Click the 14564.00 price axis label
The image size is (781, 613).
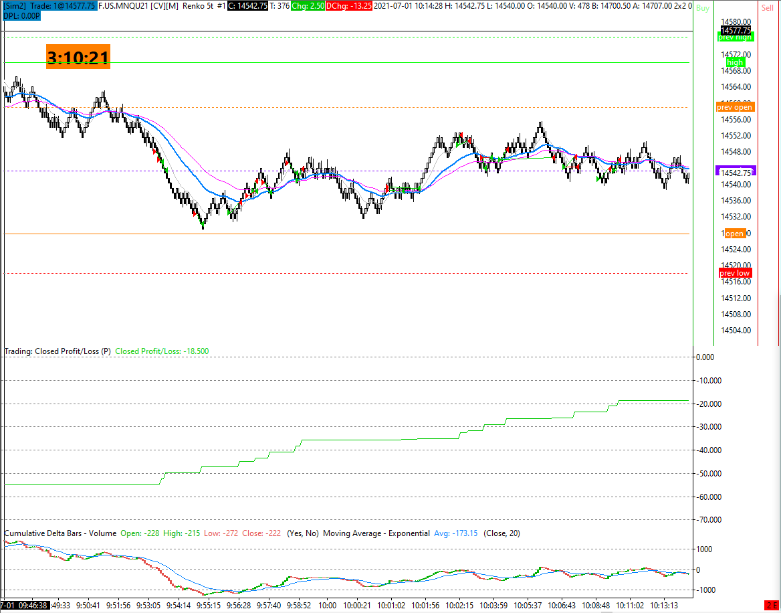point(736,87)
